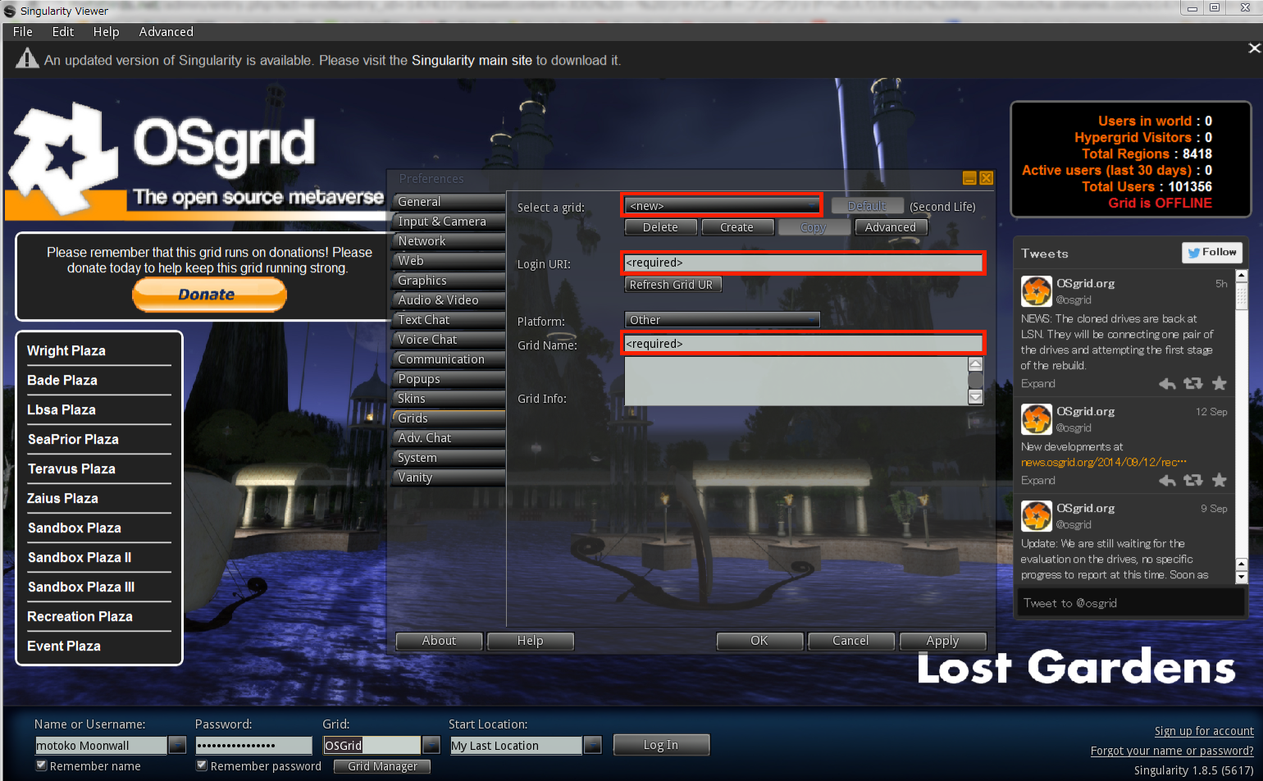This screenshot has height=781, width=1263.
Task: Click reply icon on 12 Sep tweet
Action: (1167, 481)
